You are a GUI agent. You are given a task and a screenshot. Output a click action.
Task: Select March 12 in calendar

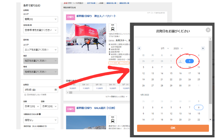[x=143, y=73]
